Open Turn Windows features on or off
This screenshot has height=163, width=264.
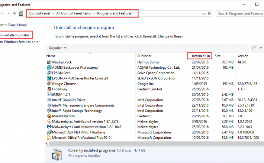pos(20,42)
